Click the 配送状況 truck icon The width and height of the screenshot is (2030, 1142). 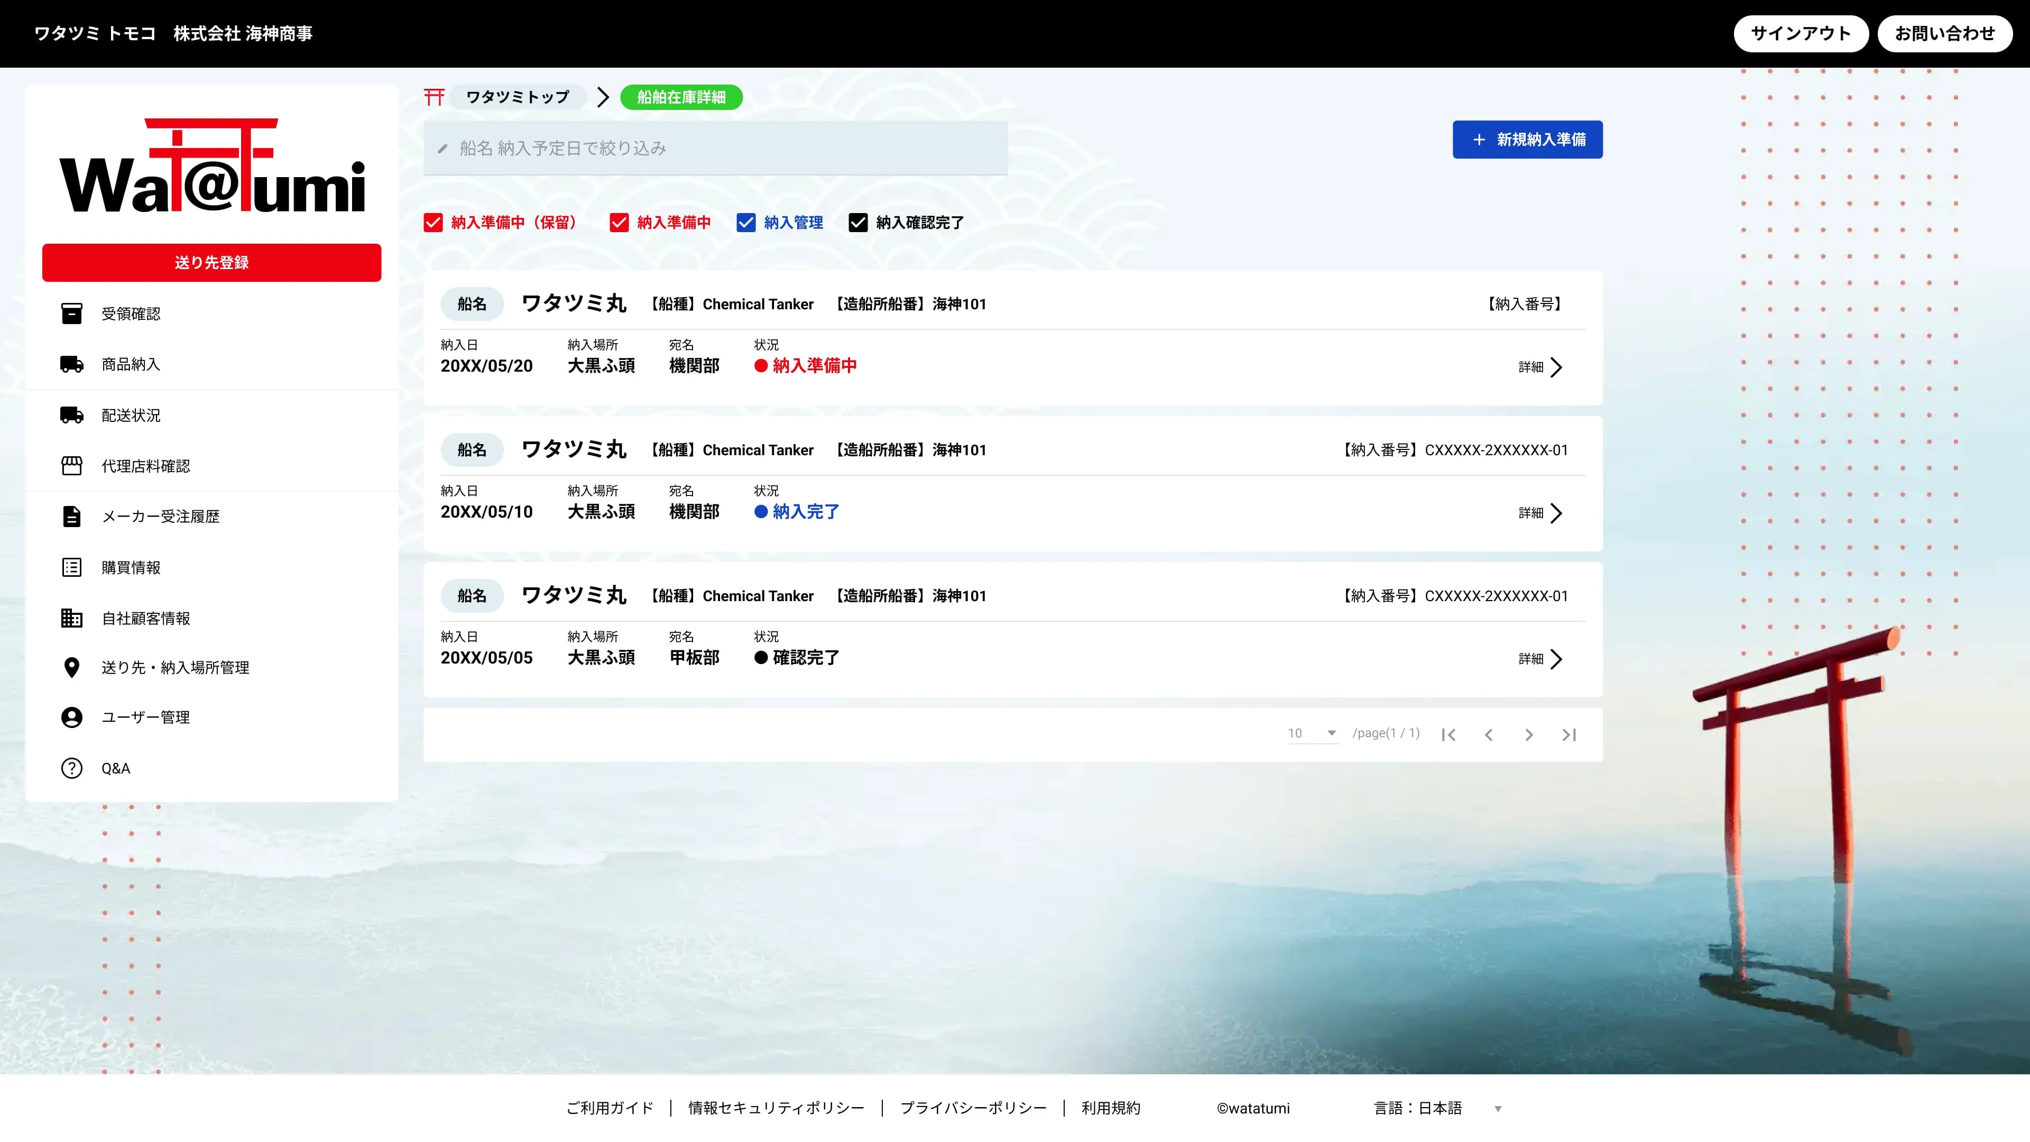[x=72, y=416]
